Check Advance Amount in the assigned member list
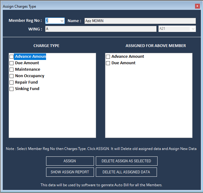 pos(108,57)
